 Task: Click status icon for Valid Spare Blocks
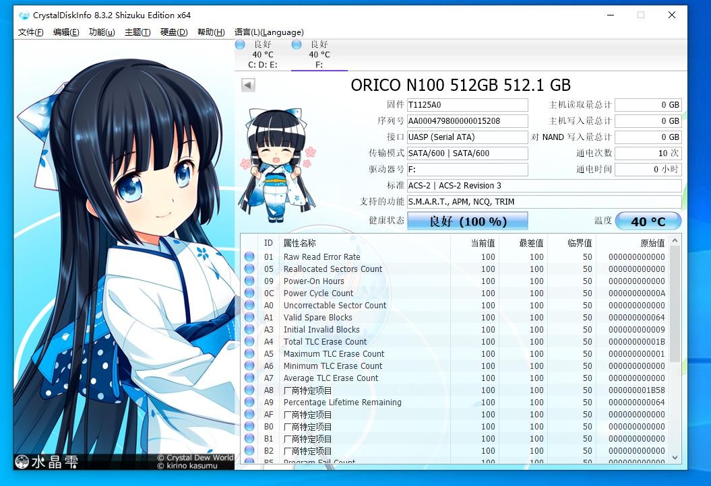point(249,317)
